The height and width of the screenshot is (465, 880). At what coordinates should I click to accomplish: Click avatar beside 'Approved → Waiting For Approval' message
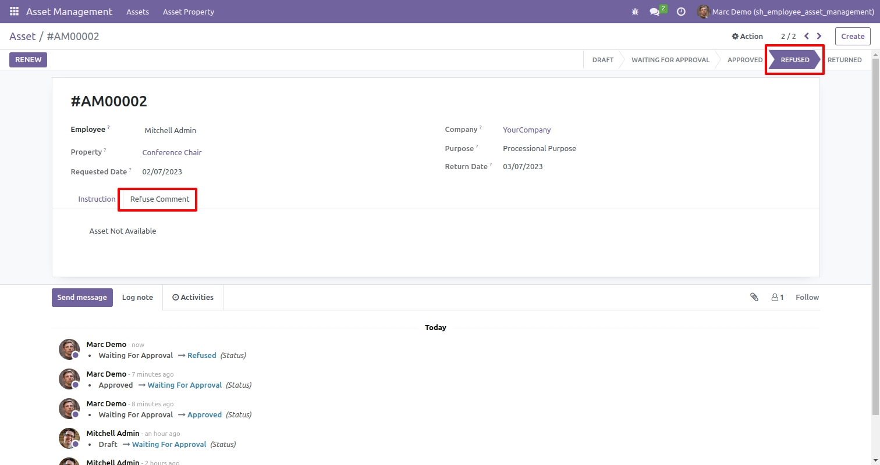[x=69, y=379]
